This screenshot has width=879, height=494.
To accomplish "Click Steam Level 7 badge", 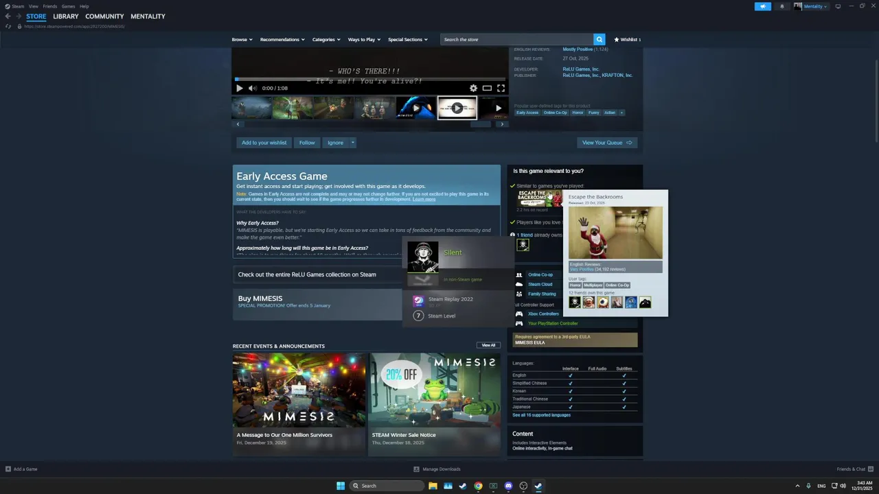I will click(435, 316).
